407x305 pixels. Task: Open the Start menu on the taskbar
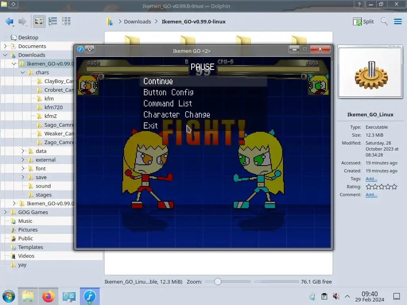[9, 296]
